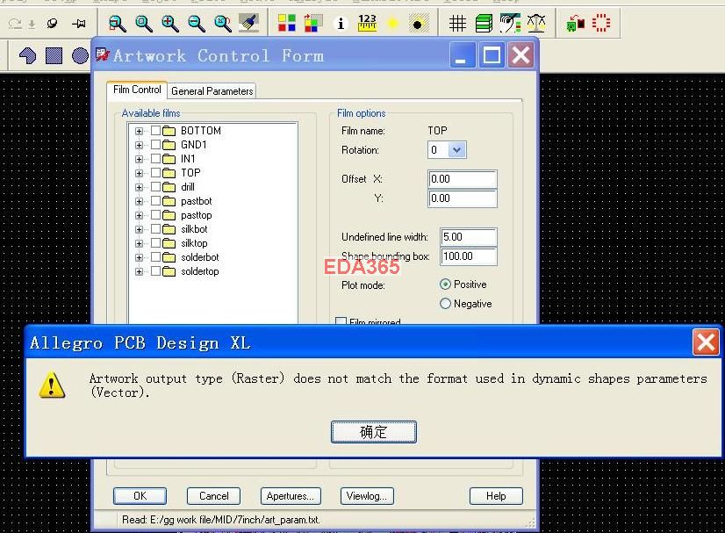
Task: Click the yellow Highlight icon
Action: pos(392,23)
